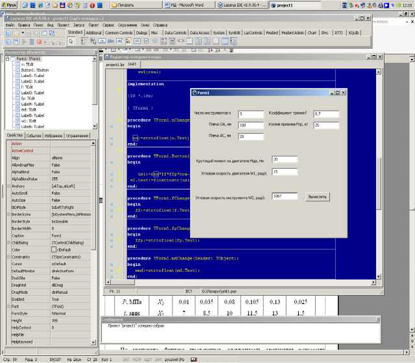
Task: Select Button1: TButton in the object tree
Action: [34, 70]
